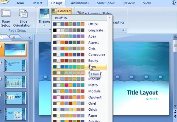Close the slides pane with X
Image resolution: width=177 pixels, height=122 pixels.
coord(30,37)
